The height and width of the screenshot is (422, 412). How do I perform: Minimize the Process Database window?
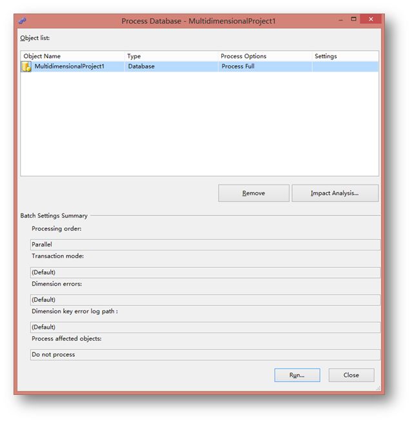(x=340, y=20)
